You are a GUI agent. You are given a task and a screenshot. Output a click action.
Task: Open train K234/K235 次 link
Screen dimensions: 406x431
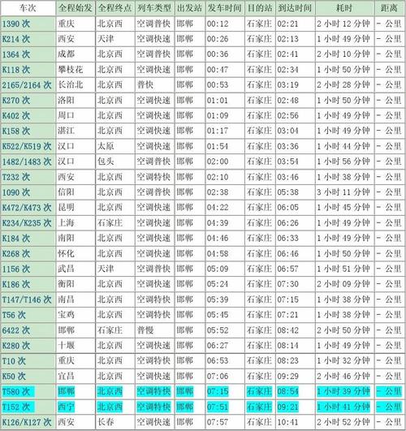[27, 223]
